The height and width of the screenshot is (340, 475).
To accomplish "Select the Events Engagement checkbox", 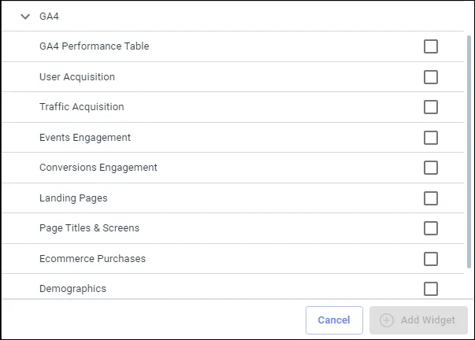I will [x=430, y=138].
